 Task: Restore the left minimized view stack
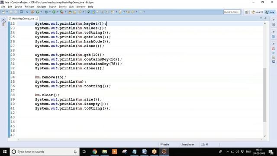coord(3,20)
